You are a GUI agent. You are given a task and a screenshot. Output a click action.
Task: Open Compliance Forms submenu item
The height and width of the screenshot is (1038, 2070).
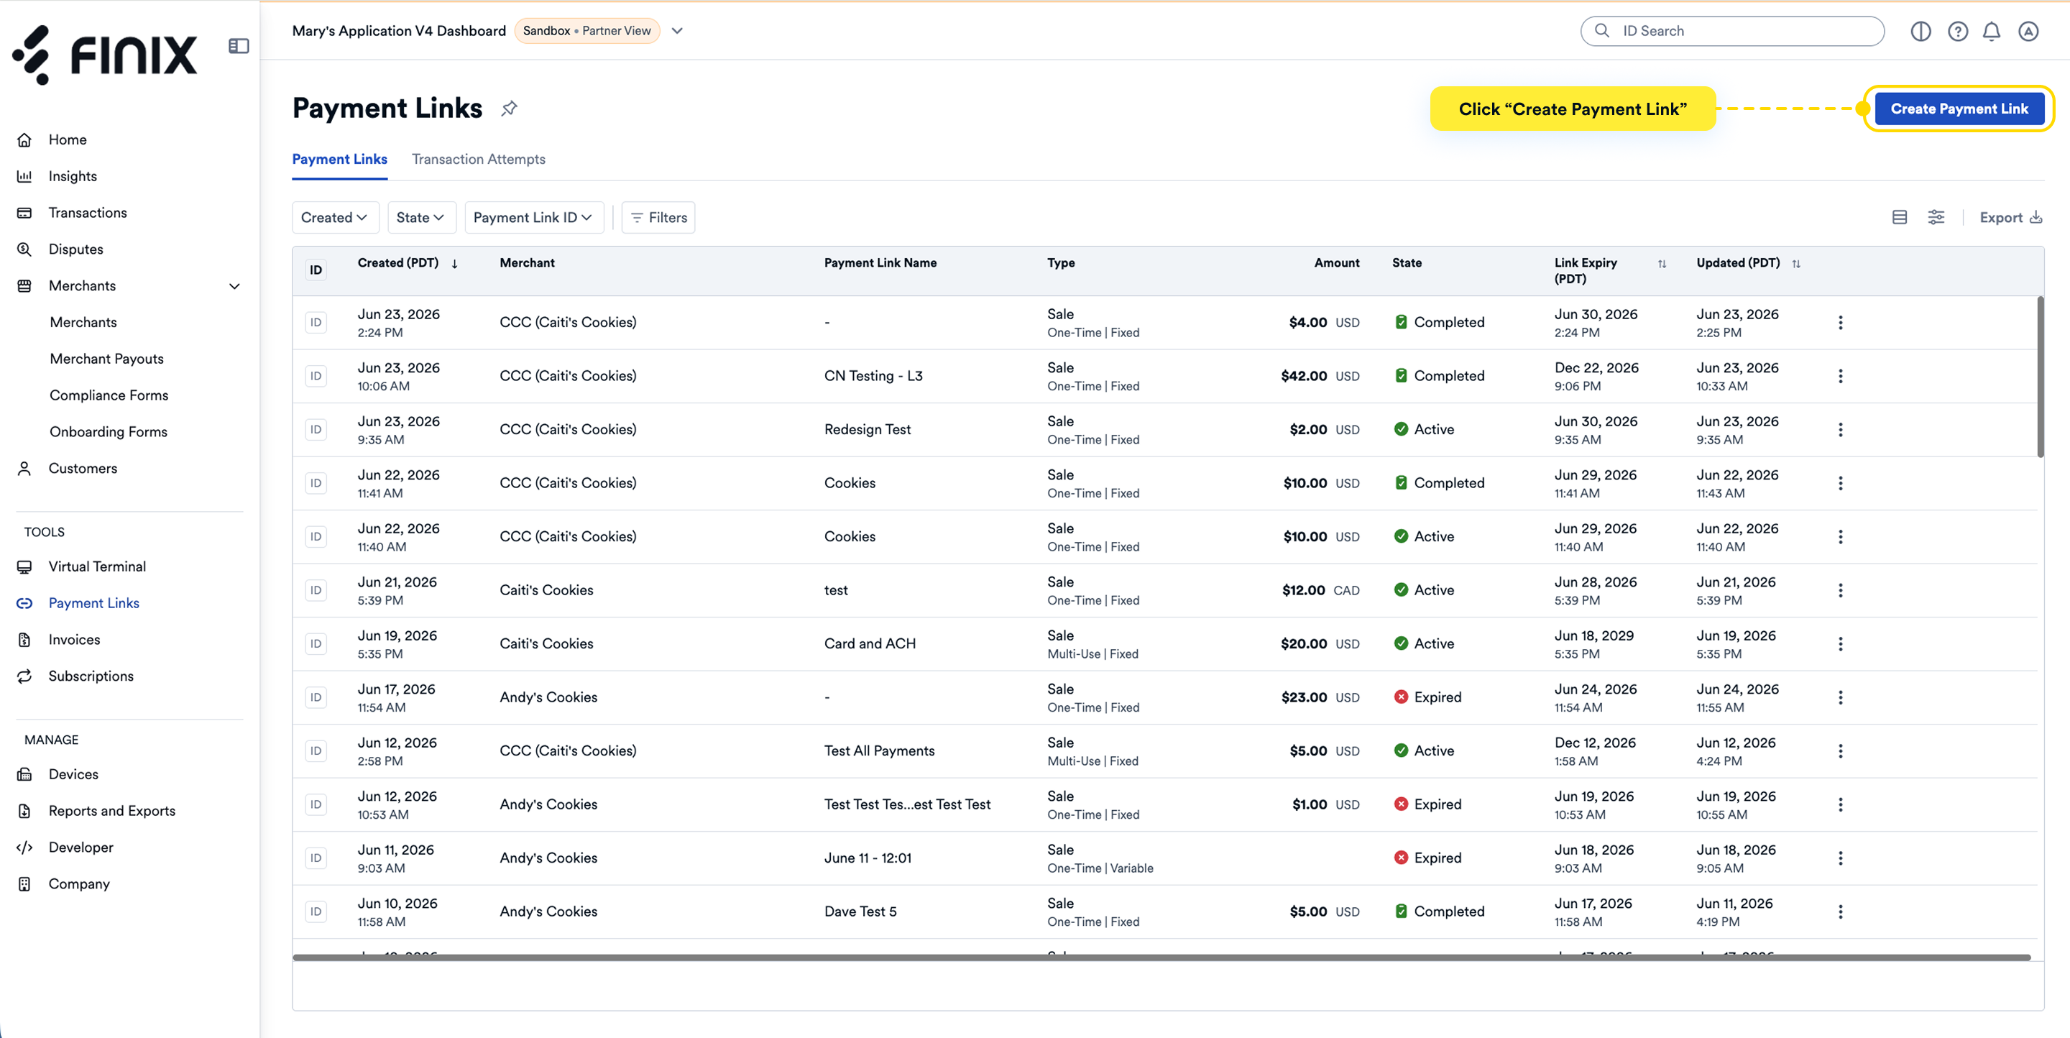click(109, 395)
